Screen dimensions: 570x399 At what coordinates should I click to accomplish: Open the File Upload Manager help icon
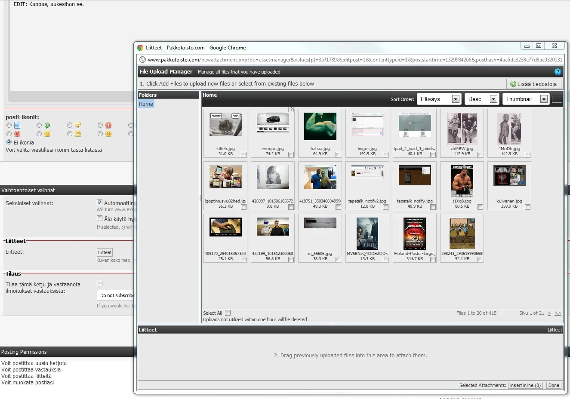[x=558, y=72]
